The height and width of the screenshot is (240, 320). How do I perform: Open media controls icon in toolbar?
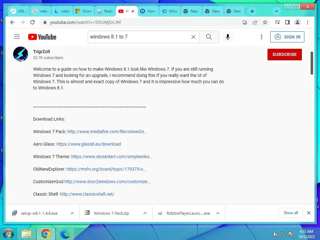[x=277, y=22]
